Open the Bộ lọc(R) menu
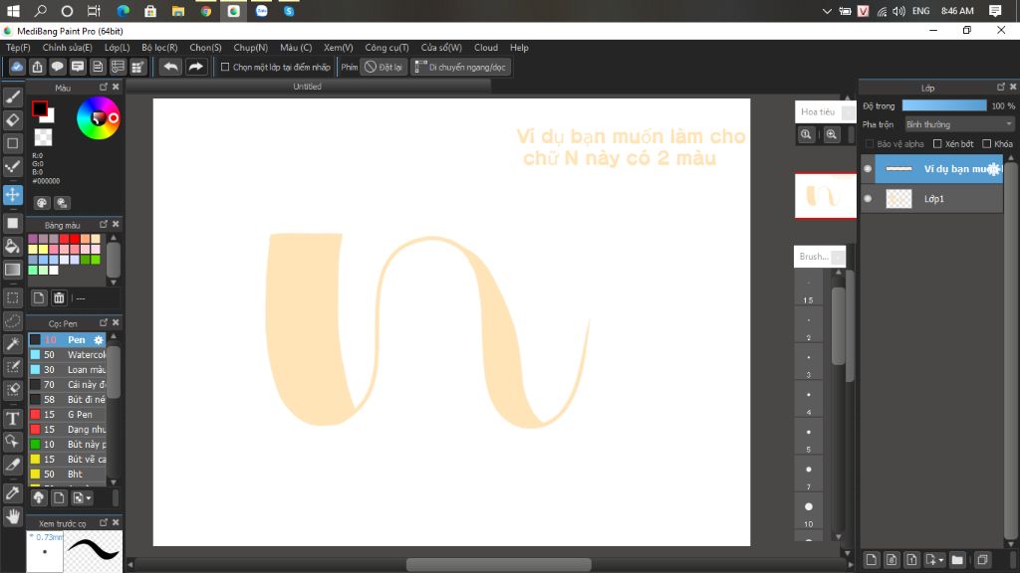Viewport: 1020px width, 573px height. tap(159, 48)
